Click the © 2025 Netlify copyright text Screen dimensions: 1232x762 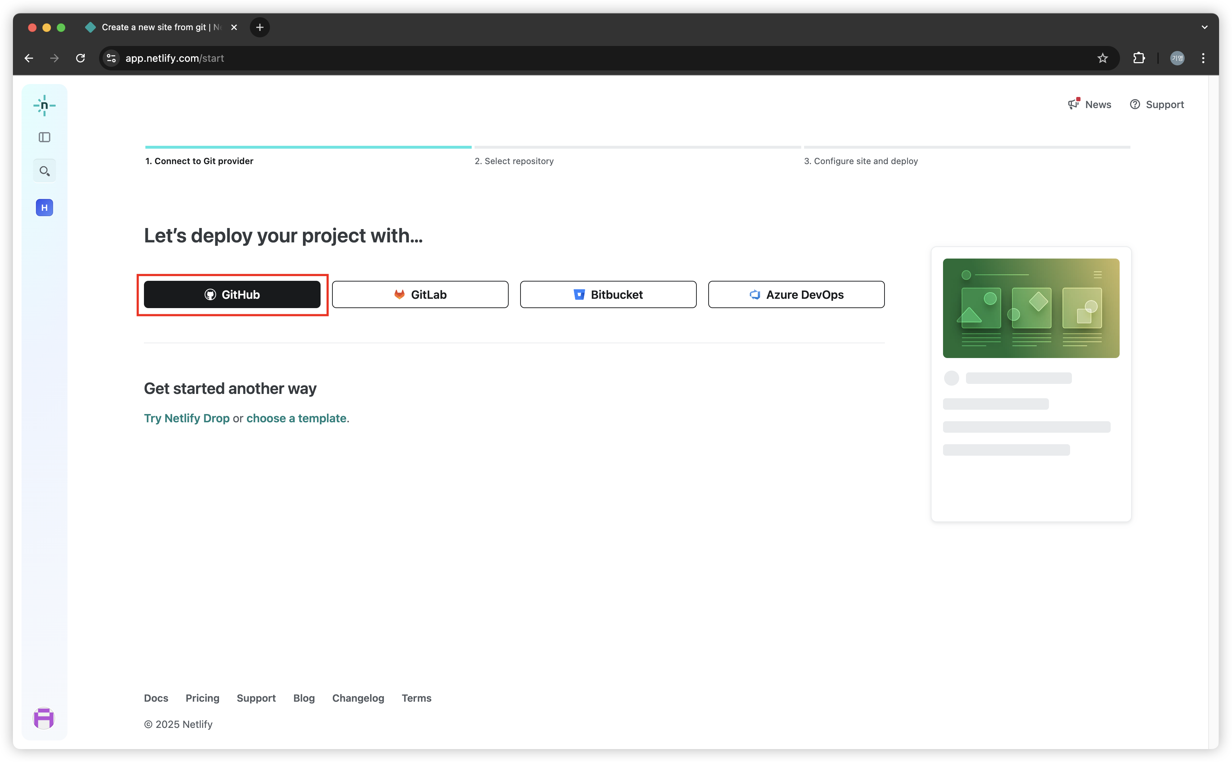coord(178,724)
